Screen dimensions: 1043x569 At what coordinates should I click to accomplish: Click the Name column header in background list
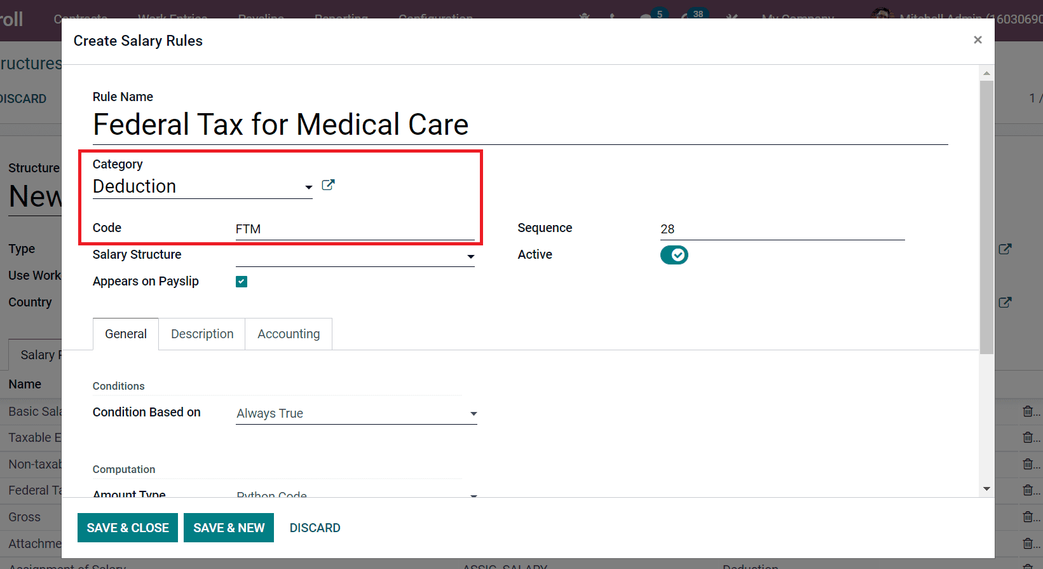[x=25, y=384]
